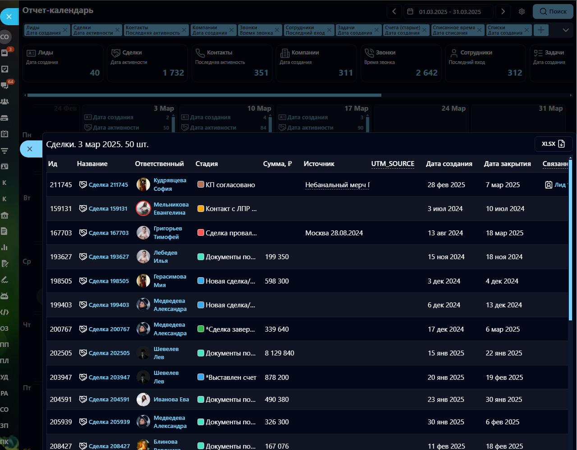The height and width of the screenshot is (450, 577).
Task: Remove the Звонки filter chip
Action: [278, 30]
